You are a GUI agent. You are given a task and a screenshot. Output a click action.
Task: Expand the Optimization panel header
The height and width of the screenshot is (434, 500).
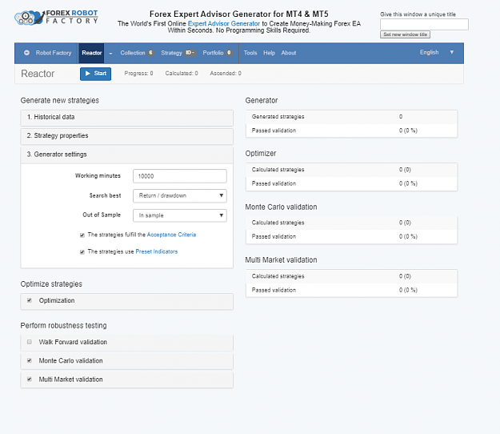tap(127, 301)
